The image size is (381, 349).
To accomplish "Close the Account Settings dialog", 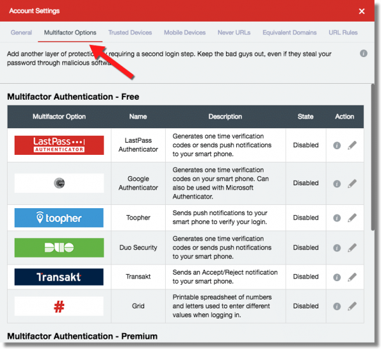I will pos(361,11).
